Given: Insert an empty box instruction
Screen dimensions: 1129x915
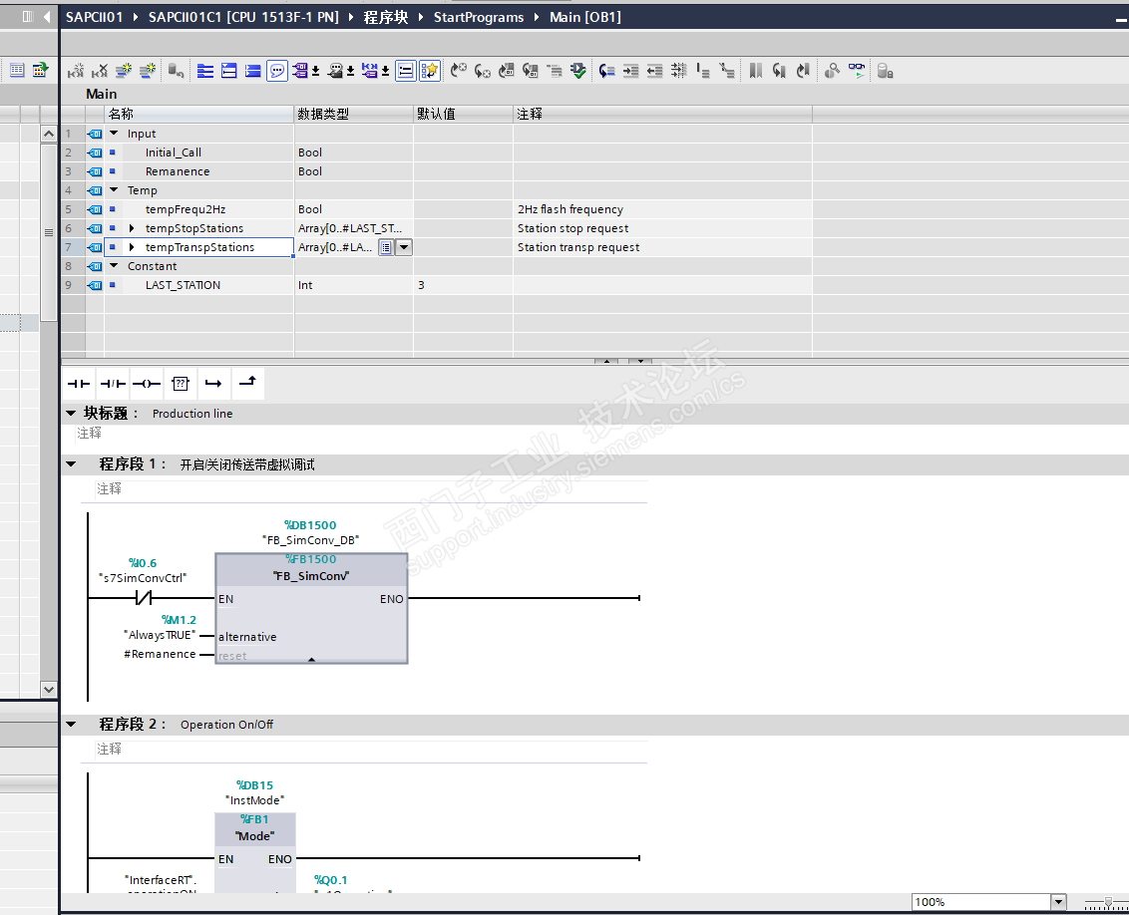Looking at the screenshot, I should pyautogui.click(x=181, y=384).
